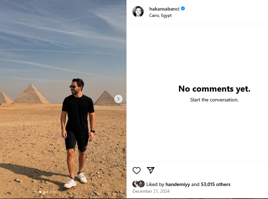Click the first liker avatar
The width and height of the screenshot is (268, 199).
(x=136, y=184)
